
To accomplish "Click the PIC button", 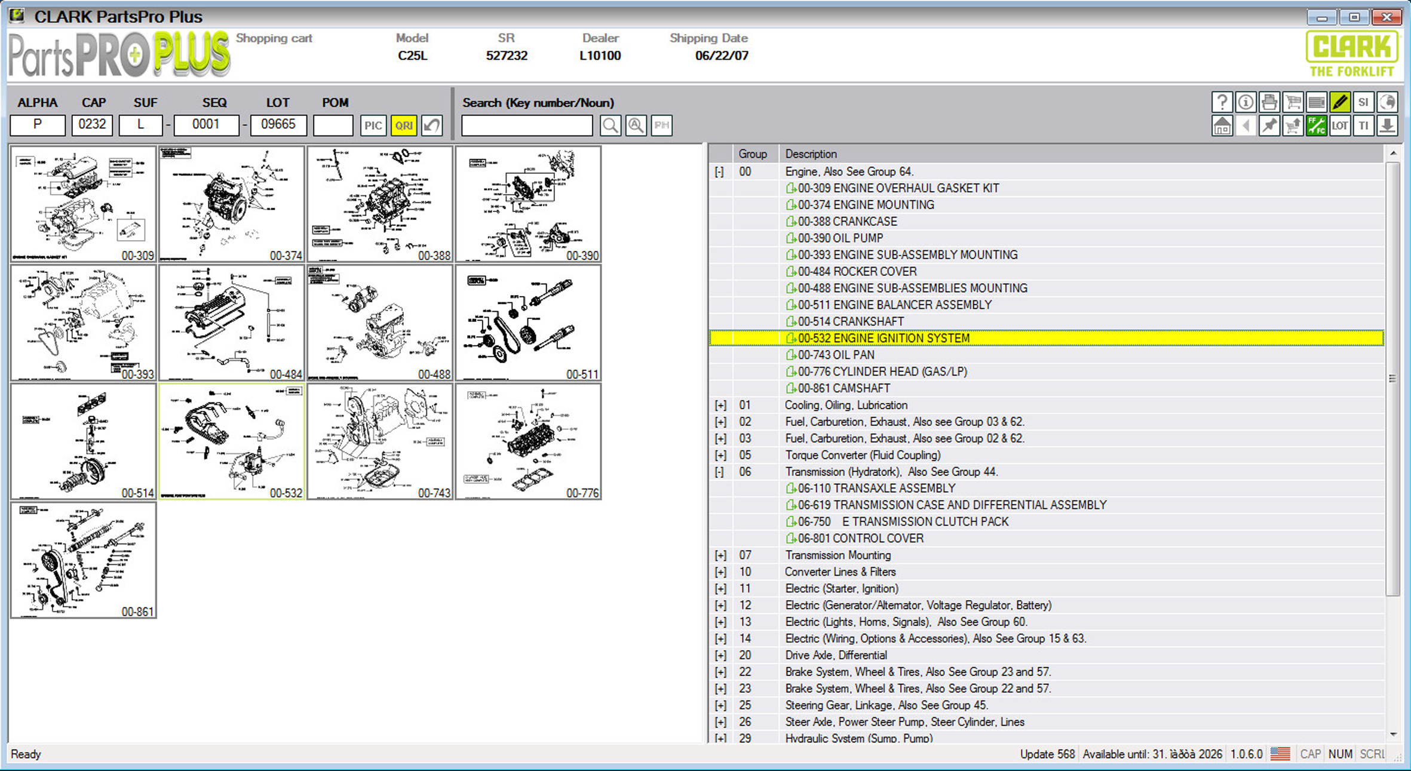I will click(373, 125).
